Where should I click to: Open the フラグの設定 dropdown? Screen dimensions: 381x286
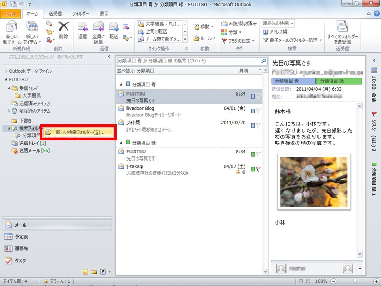coord(238,41)
